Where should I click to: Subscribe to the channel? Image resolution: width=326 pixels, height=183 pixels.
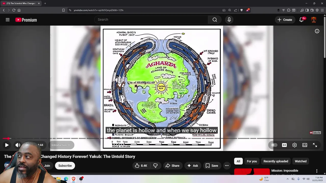coord(65,166)
